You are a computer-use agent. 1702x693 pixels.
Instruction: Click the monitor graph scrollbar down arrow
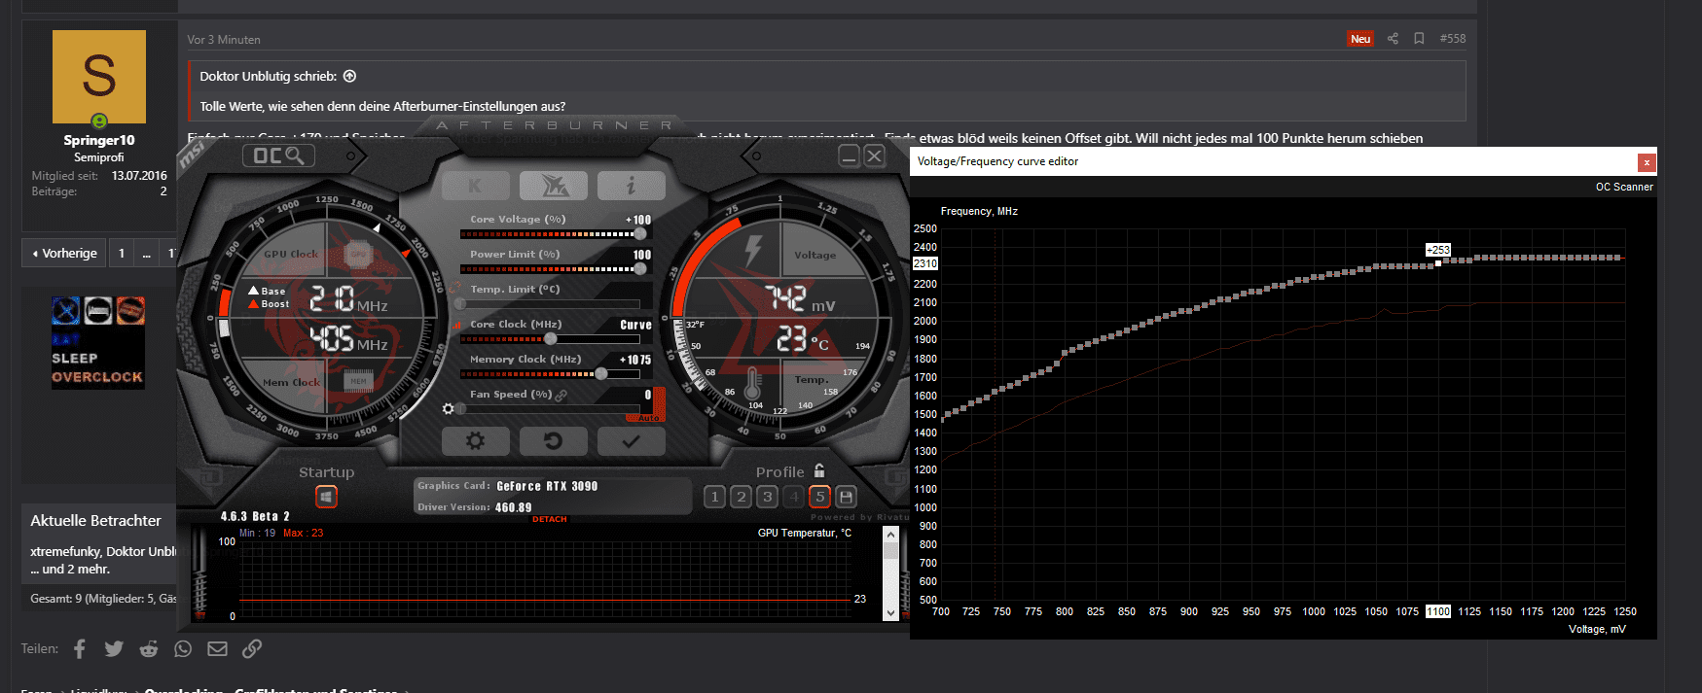point(890,613)
